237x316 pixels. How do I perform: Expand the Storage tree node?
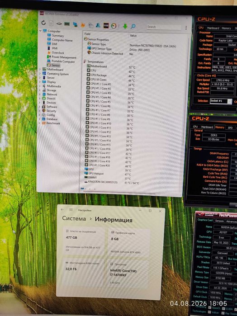click(39, 90)
